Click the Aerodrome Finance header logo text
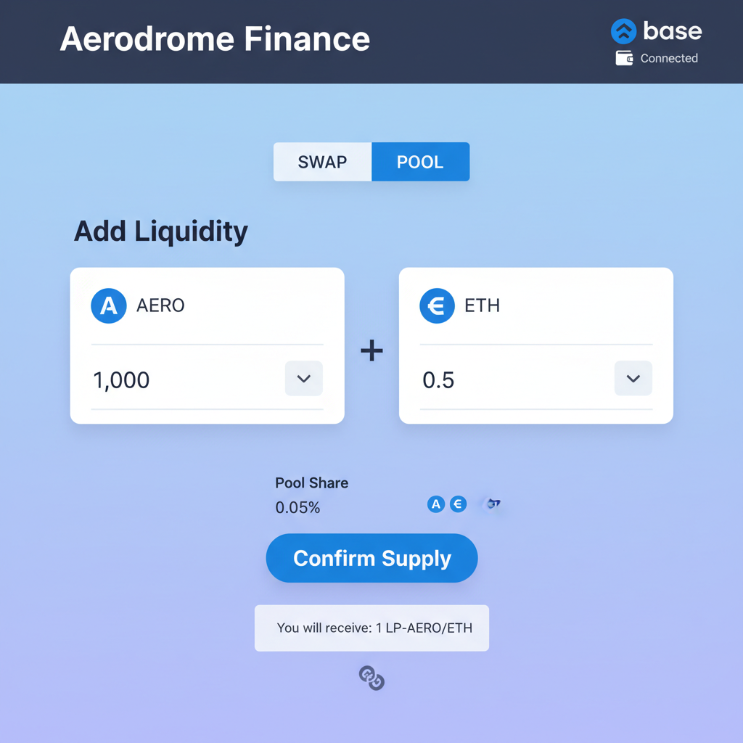This screenshot has height=743, width=743. coord(215,39)
